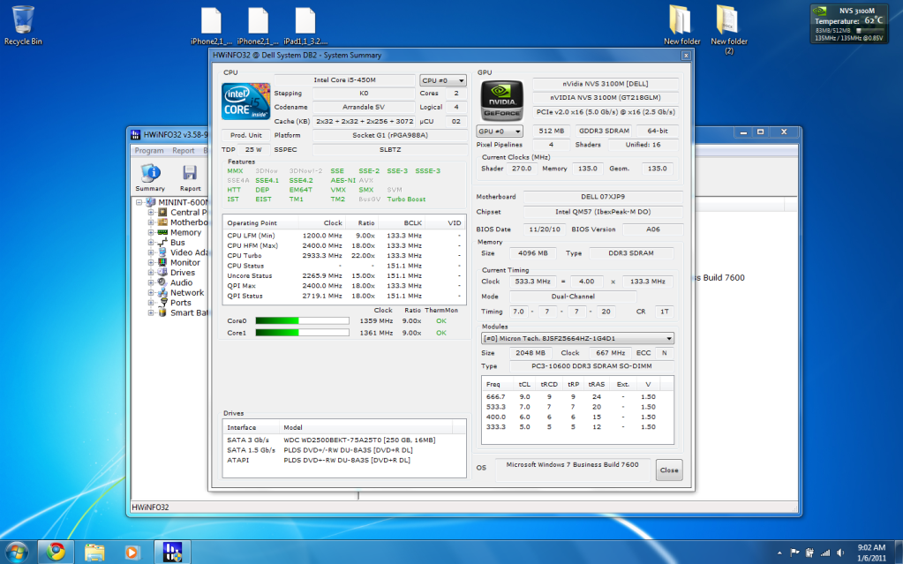Viewport: 903px width, 564px height.
Task: Click the NVIDIA GeForce logo
Action: pyautogui.click(x=501, y=101)
